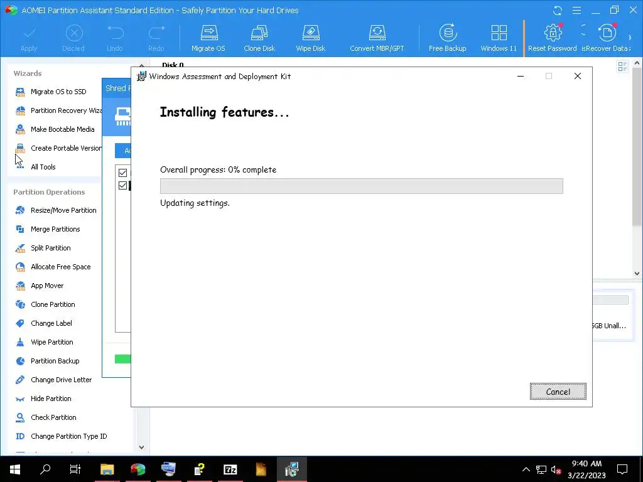Click the muted volume tray icon
This screenshot has height=482, width=643.
click(556, 469)
